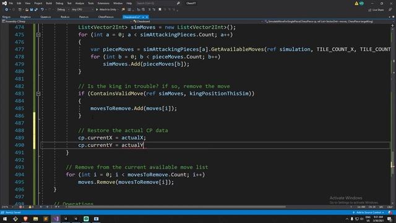
Task: Open the Debug menu
Action: (59, 3)
